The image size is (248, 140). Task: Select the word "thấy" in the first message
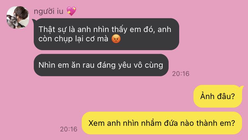pyautogui.click(x=119, y=29)
